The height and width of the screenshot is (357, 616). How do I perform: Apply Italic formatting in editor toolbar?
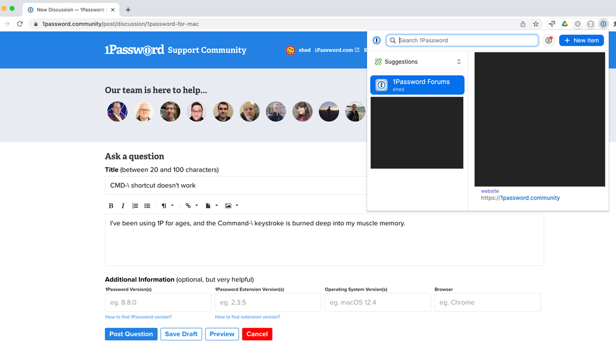click(123, 206)
